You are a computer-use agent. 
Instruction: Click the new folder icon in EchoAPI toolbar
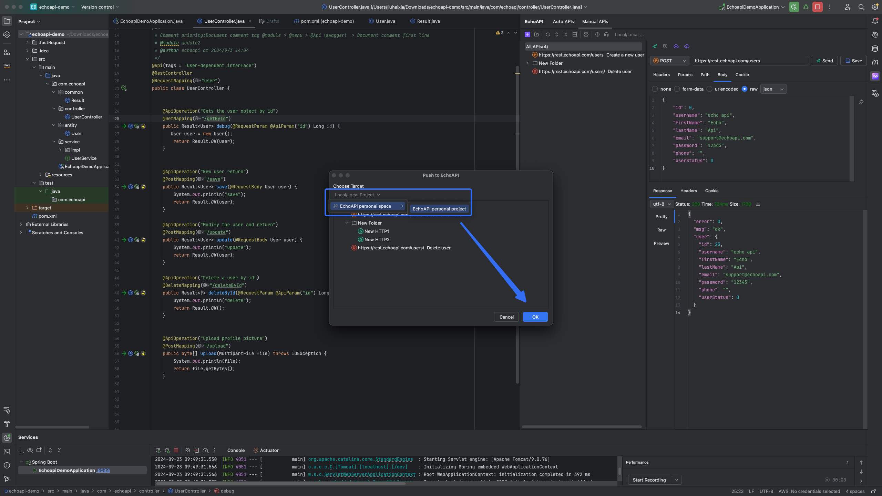pyautogui.click(x=536, y=34)
